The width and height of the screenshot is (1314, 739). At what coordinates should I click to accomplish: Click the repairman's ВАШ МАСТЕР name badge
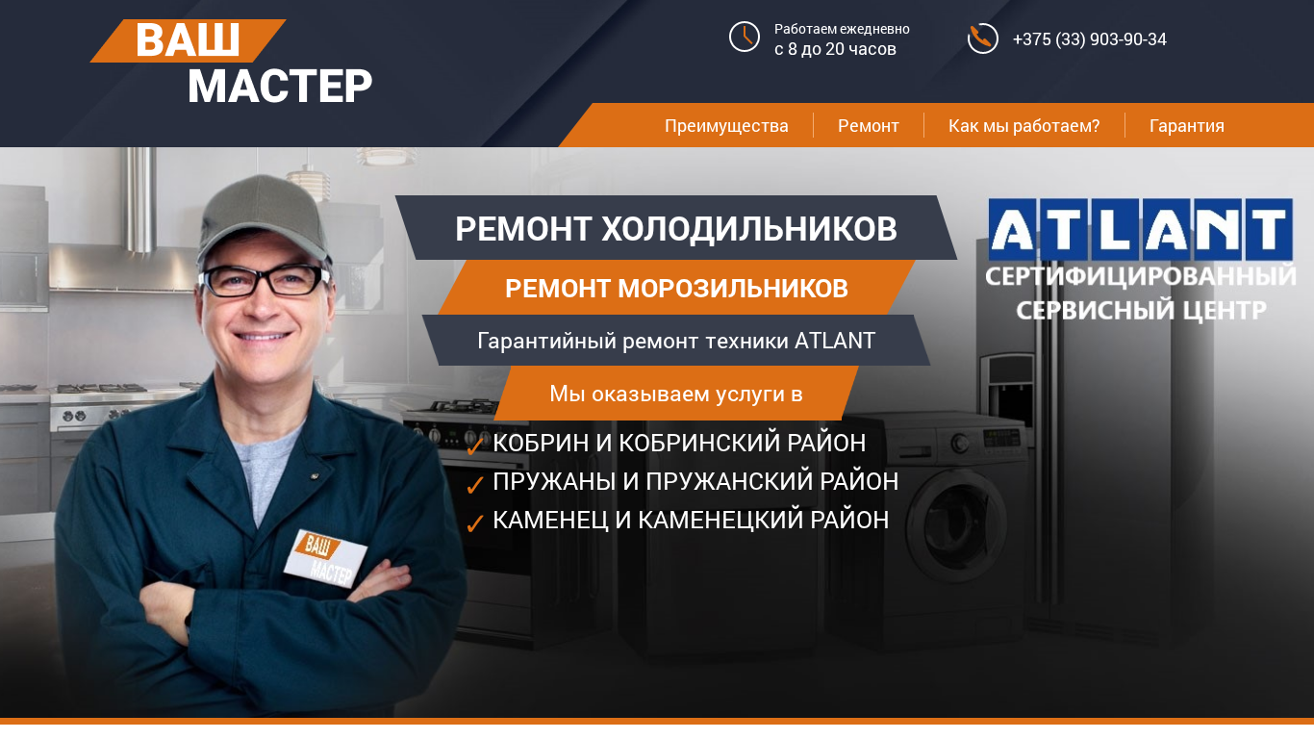click(x=325, y=557)
